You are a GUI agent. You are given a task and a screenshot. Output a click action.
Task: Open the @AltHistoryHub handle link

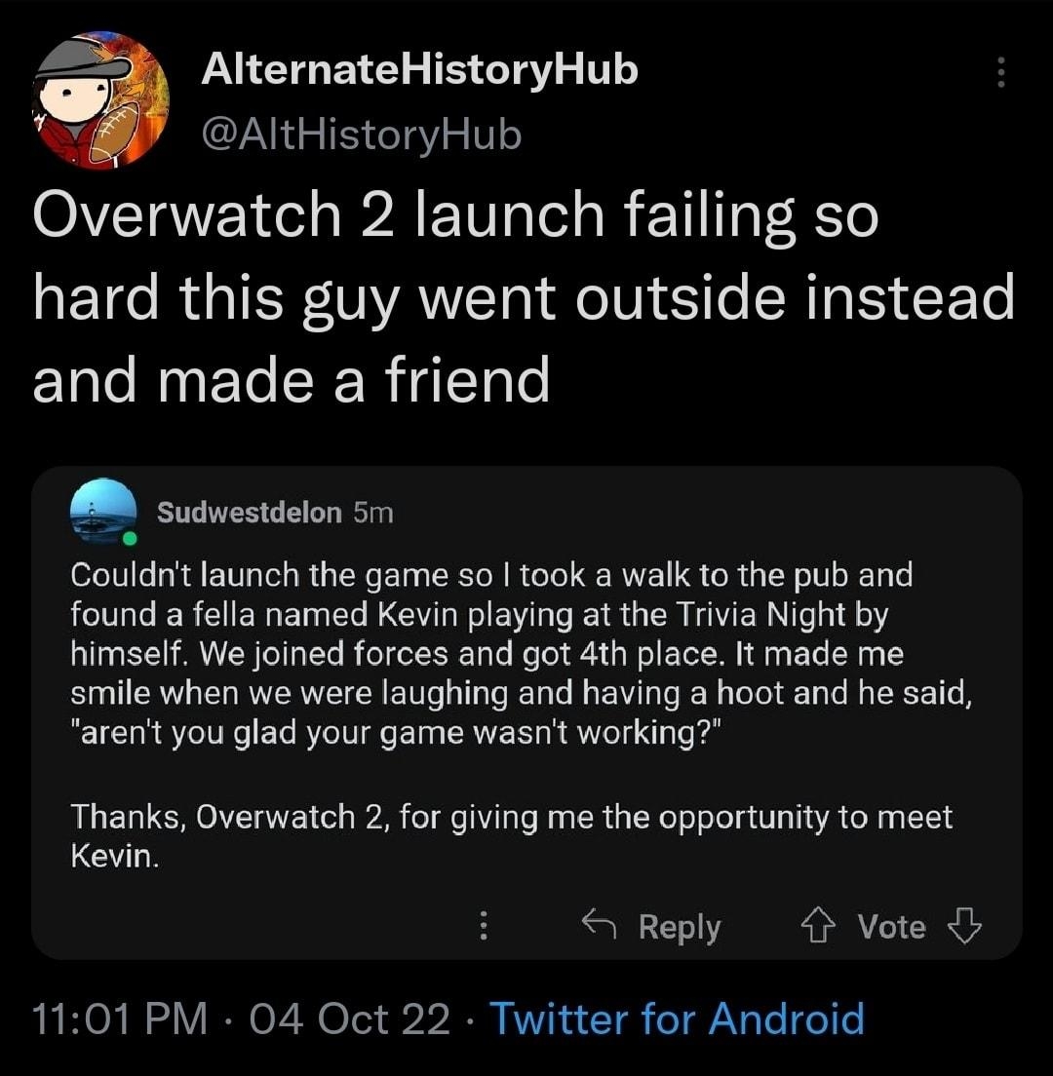(x=361, y=135)
